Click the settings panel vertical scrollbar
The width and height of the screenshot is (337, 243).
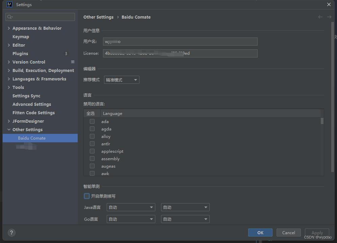(333, 97)
